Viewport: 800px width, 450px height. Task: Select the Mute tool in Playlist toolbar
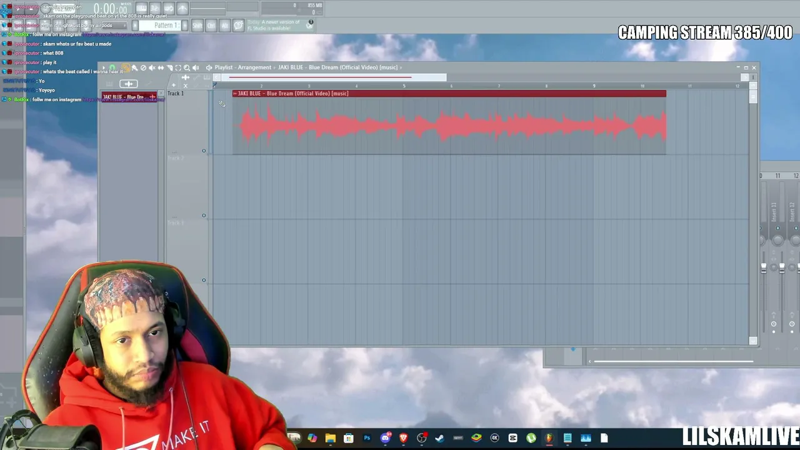152,67
